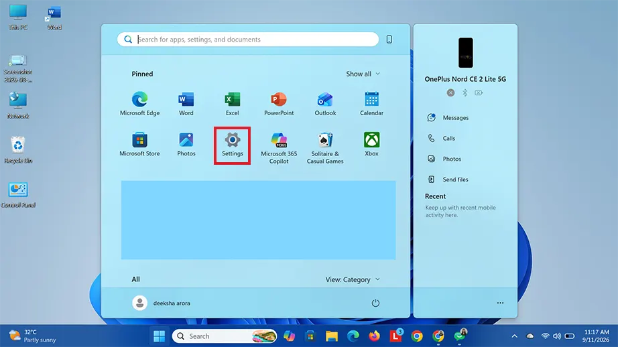Image resolution: width=618 pixels, height=347 pixels.
Task: Select the Network desktop icon
Action: 18,105
